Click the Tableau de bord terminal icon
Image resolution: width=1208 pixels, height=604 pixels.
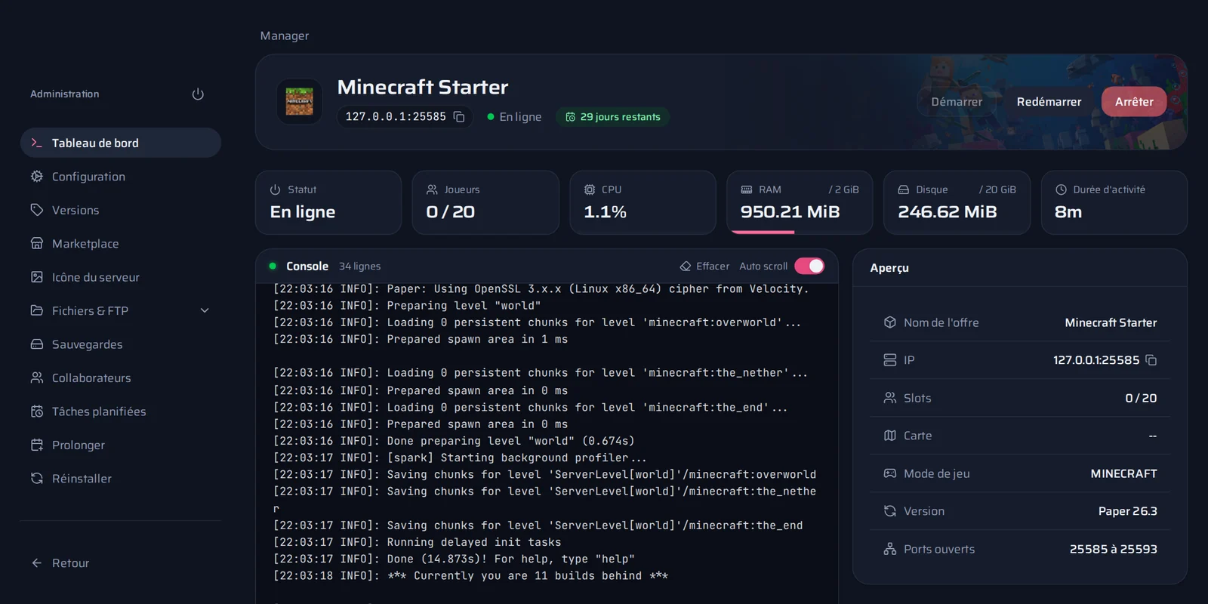coord(36,143)
